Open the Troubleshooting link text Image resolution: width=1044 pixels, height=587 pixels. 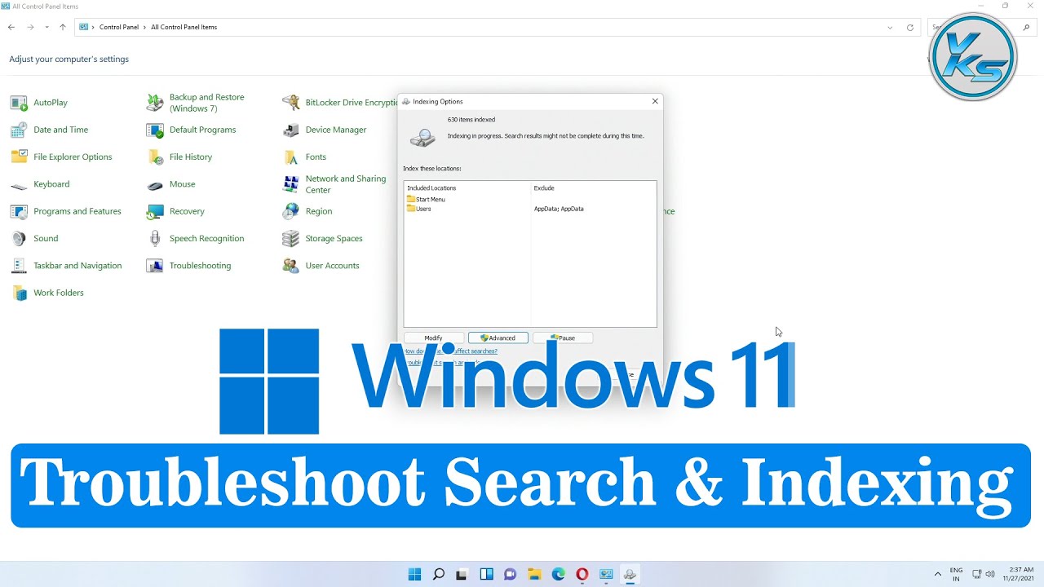point(200,266)
